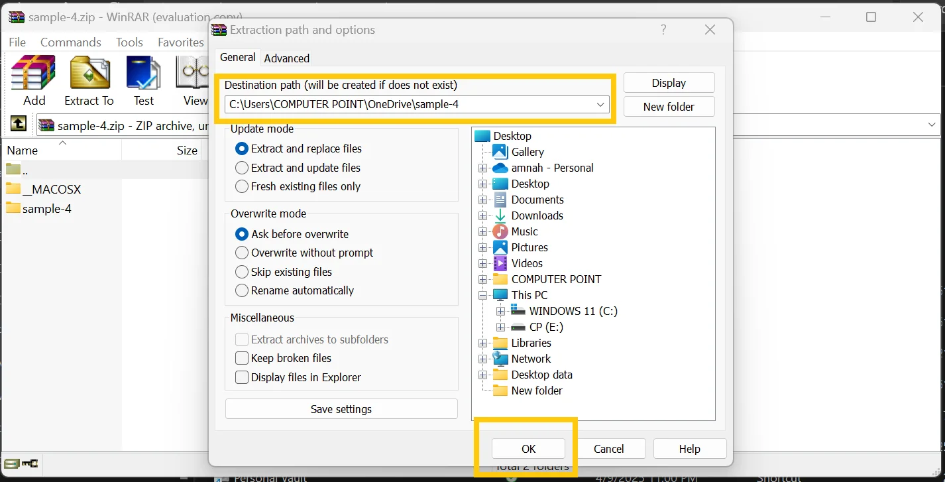The height and width of the screenshot is (482, 945).
Task: Select the __MACOSX folder in WinRAR
Action: coord(44,189)
